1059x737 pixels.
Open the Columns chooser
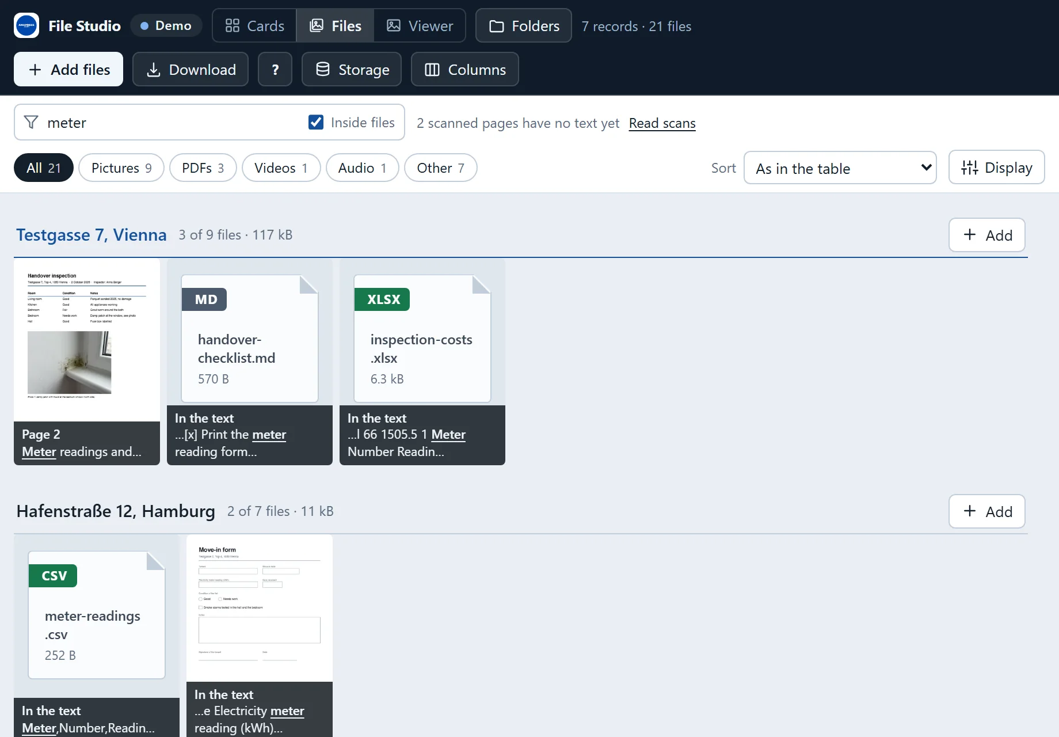[x=465, y=69]
